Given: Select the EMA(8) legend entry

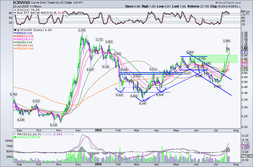Looking at the screenshot, I should pyautogui.click(x=23, y=33).
